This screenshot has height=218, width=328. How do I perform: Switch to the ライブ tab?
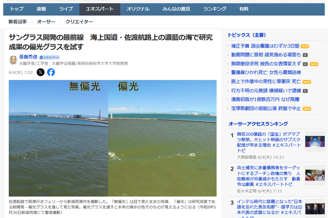click(x=66, y=9)
